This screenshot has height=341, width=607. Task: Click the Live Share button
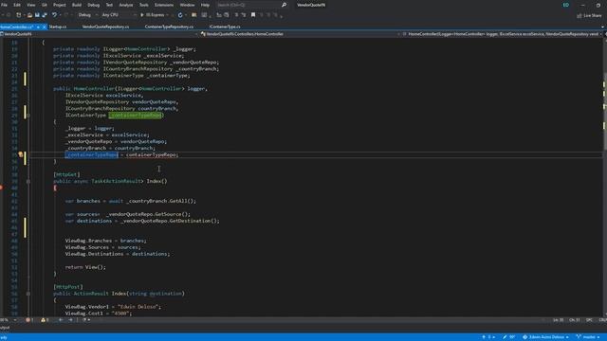pos(589,15)
